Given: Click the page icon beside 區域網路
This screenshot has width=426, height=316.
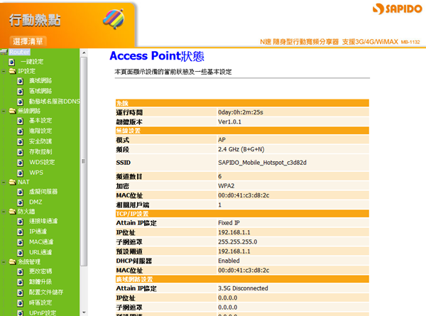Looking at the screenshot, I should [x=20, y=92].
